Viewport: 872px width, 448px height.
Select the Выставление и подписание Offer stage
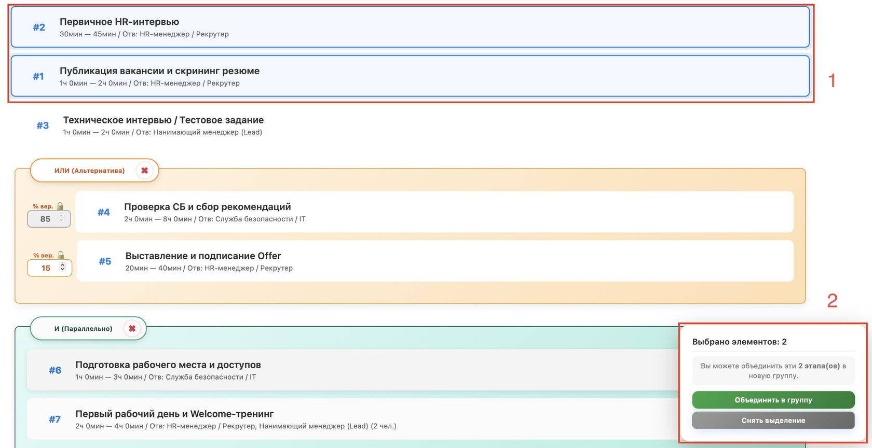435,261
